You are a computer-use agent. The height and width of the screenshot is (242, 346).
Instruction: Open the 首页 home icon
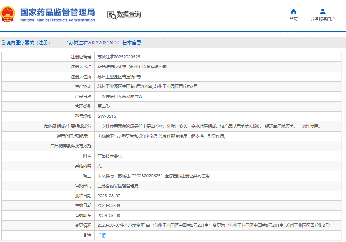pos(293,11)
